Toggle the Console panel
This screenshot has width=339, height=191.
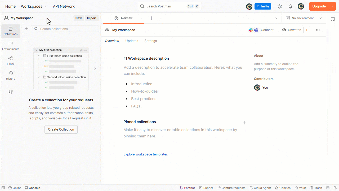(32, 188)
